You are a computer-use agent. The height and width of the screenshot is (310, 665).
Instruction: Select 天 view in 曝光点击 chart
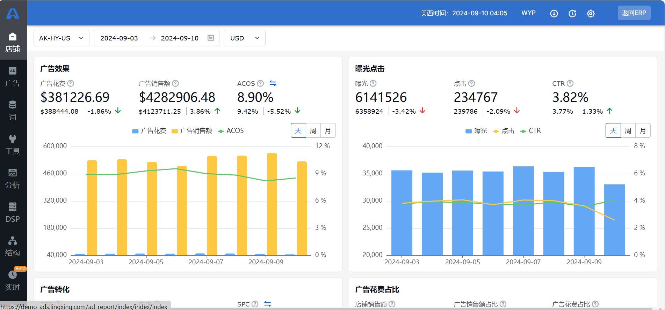click(x=613, y=130)
